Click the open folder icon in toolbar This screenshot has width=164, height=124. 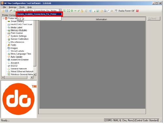click(x=3, y=11)
